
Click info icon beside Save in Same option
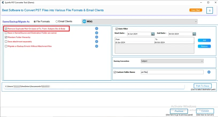[97, 33]
